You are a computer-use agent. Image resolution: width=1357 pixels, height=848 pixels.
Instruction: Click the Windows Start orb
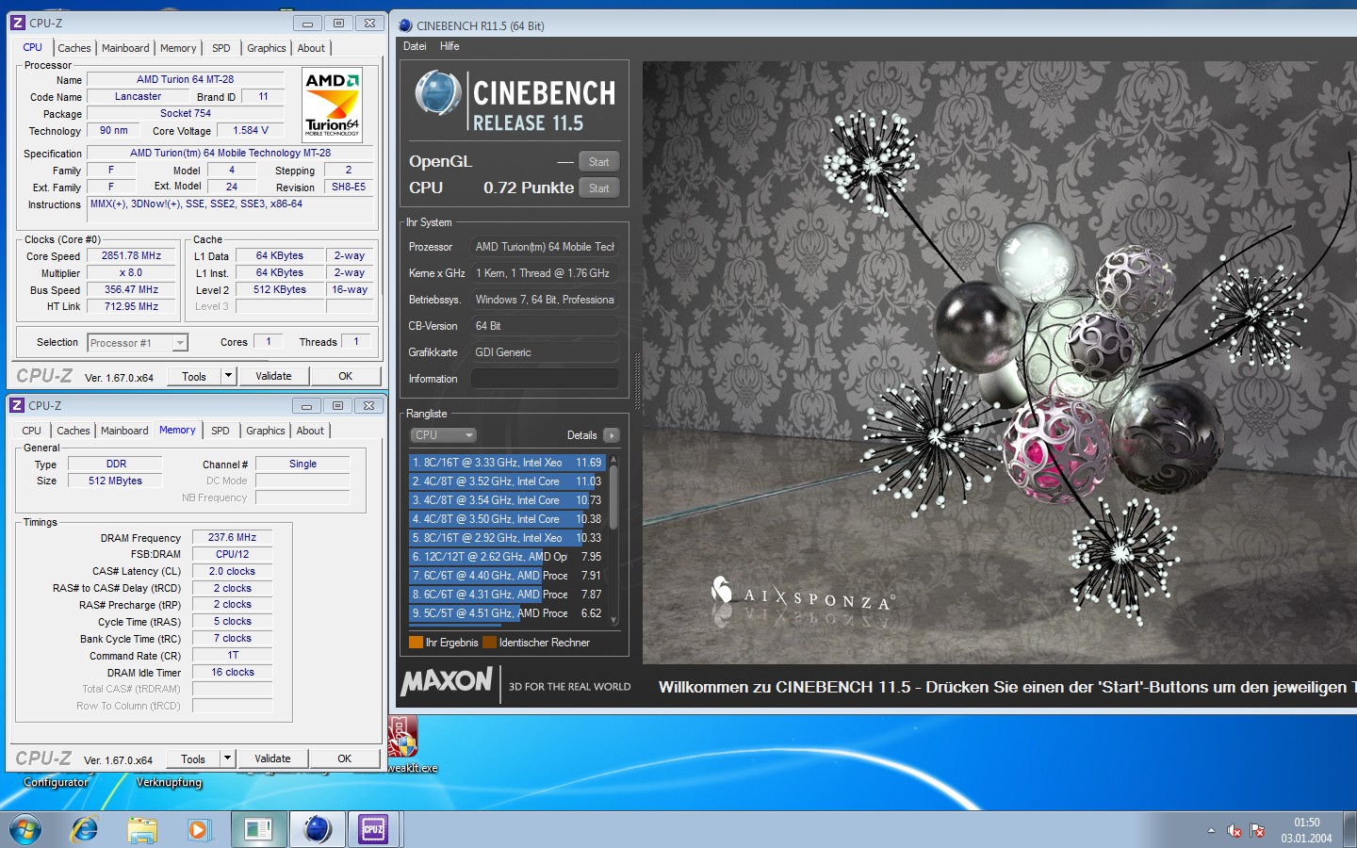click(25, 829)
